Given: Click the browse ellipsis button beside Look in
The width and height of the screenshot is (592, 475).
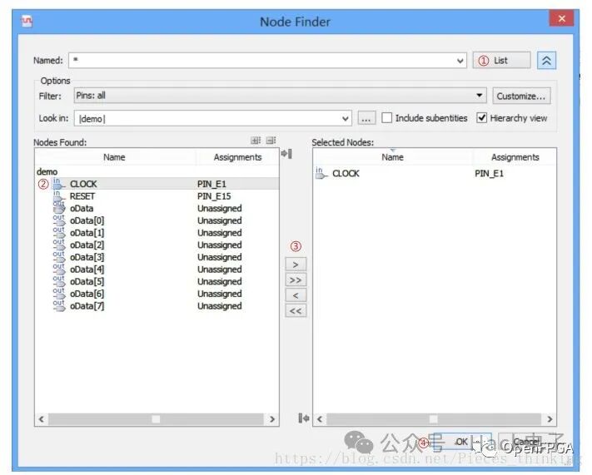Looking at the screenshot, I should [x=366, y=119].
